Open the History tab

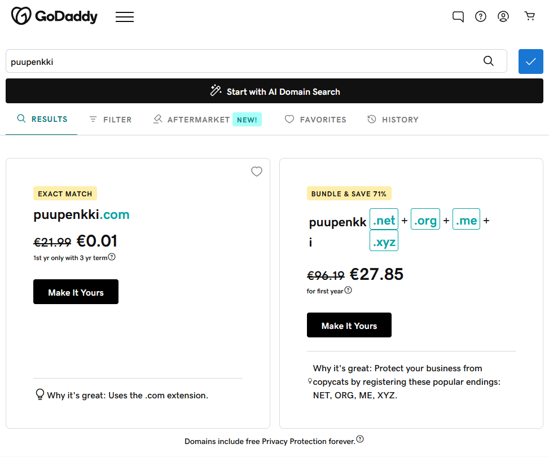(393, 120)
